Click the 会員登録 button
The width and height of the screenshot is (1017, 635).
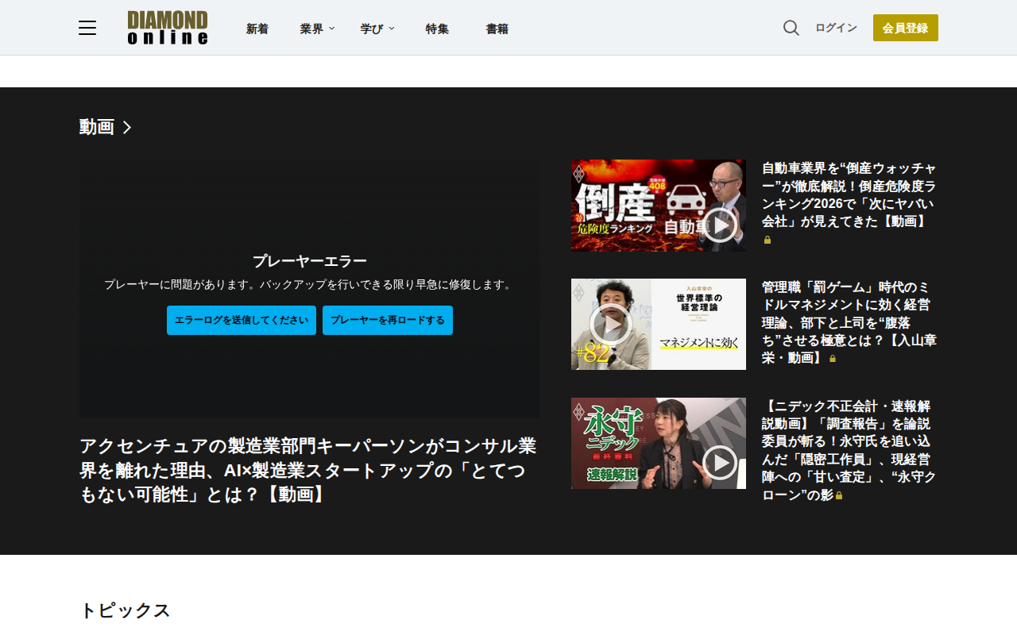click(x=905, y=28)
